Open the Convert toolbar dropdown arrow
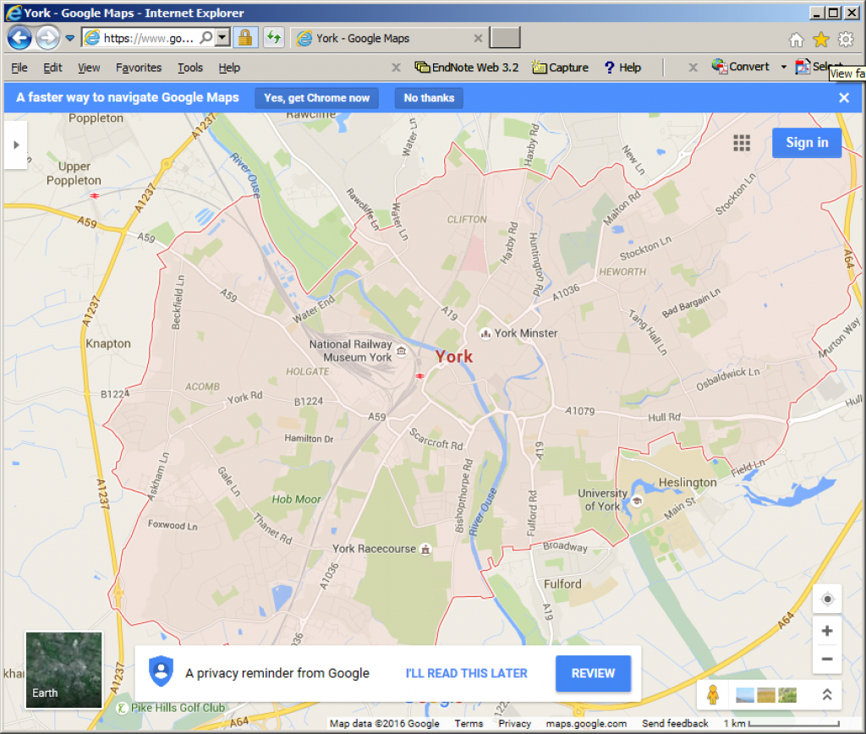Image resolution: width=866 pixels, height=734 pixels. (783, 68)
